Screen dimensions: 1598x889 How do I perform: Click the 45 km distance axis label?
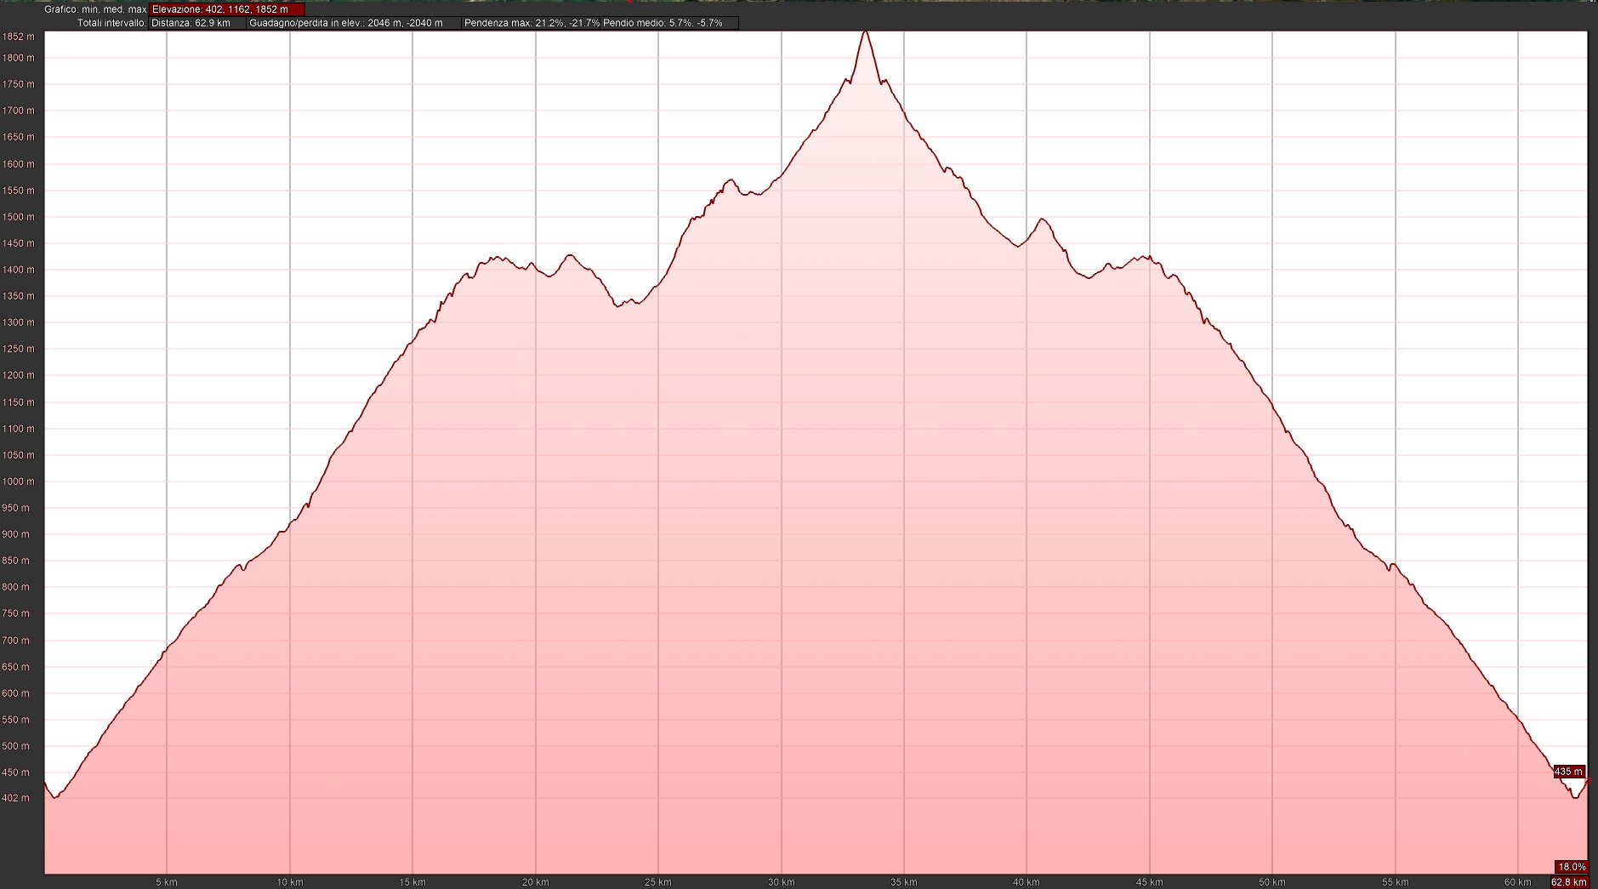[1149, 882]
